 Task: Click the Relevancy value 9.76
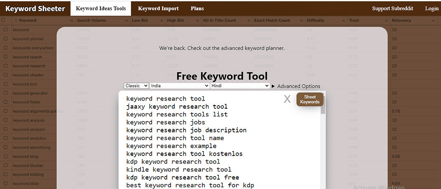(396, 111)
